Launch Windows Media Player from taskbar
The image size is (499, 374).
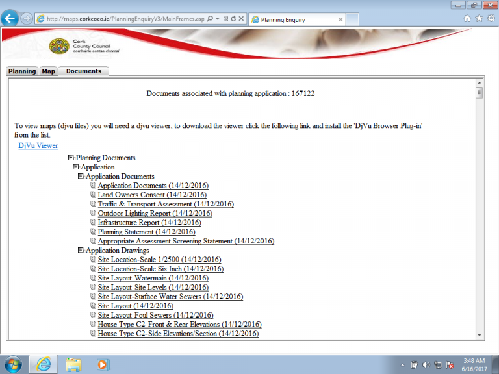click(103, 364)
